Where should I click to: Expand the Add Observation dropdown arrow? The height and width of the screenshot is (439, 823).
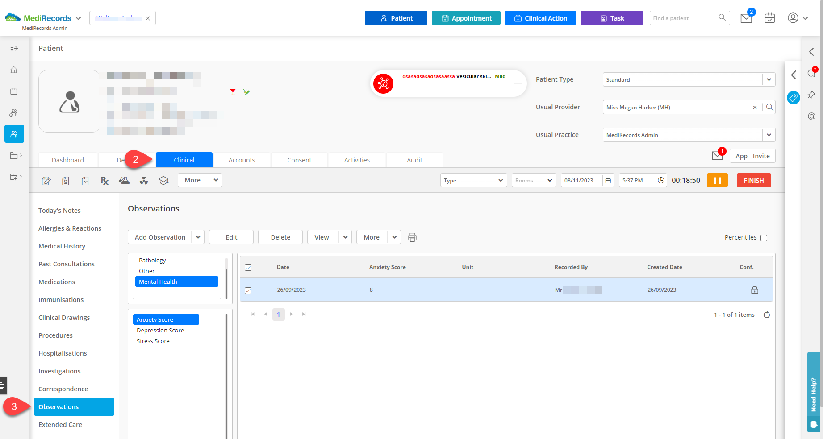point(198,237)
